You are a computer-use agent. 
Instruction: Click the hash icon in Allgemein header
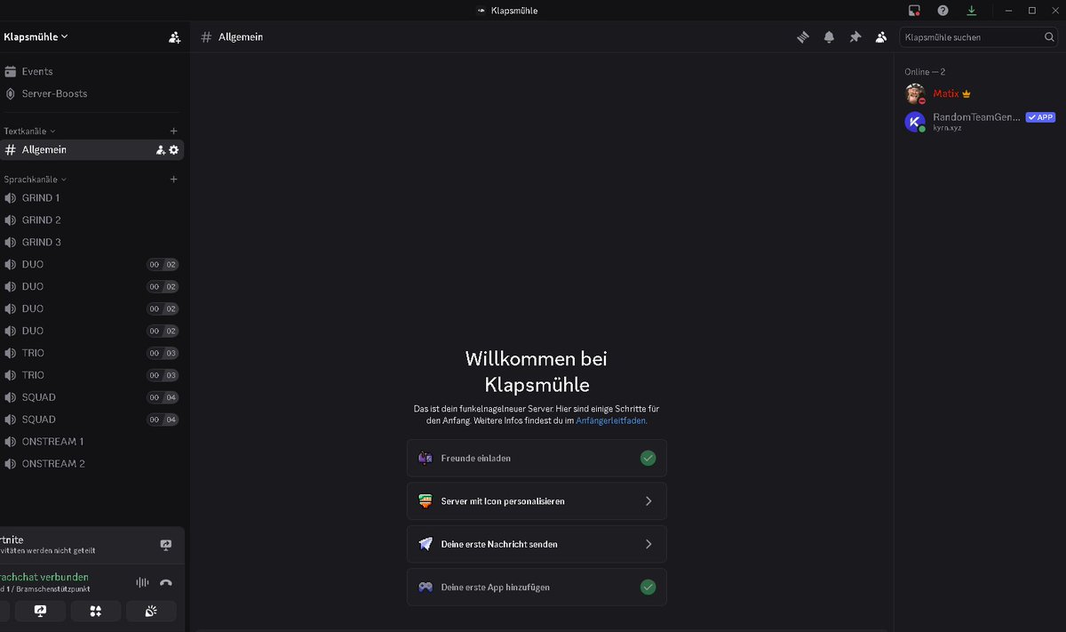tap(206, 37)
